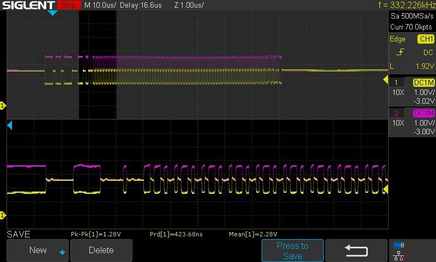Click the USB drive status icon
This screenshot has height=262, width=436.
click(x=398, y=245)
